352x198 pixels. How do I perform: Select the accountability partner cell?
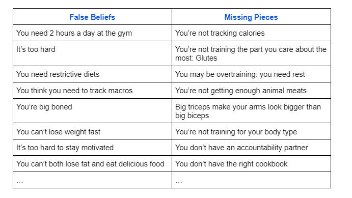[x=251, y=147]
